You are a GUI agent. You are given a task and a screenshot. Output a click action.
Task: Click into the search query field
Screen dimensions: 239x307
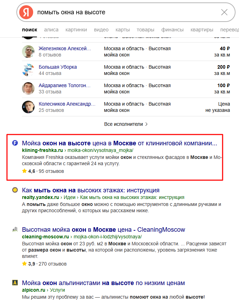click(x=127, y=12)
